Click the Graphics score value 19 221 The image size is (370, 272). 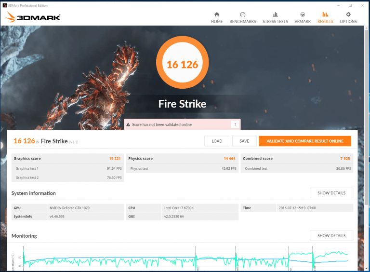tap(115, 159)
